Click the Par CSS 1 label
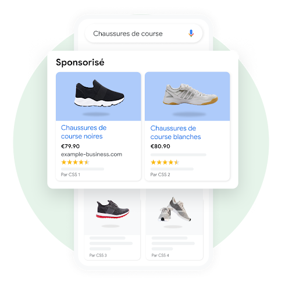Viewport: 285px width, 285px height. click(x=70, y=174)
